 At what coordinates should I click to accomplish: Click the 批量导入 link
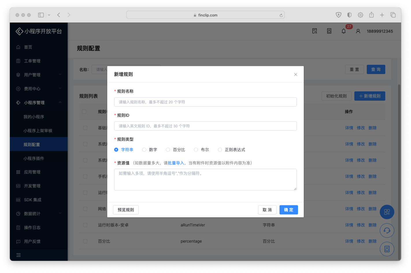click(176, 163)
